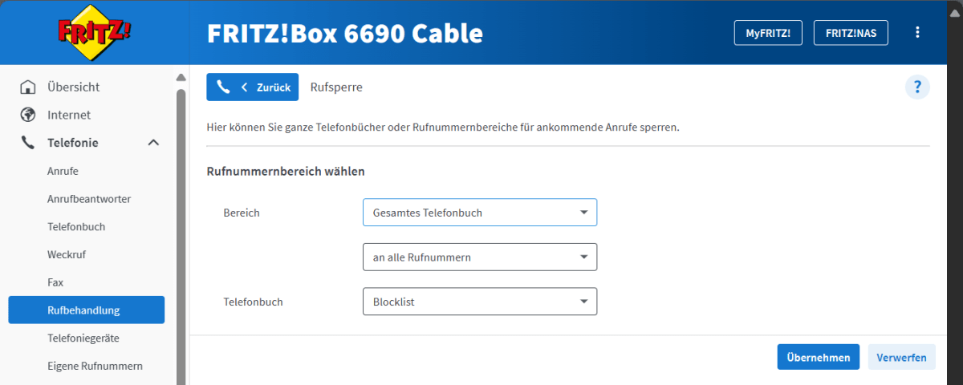Apply settings with Übernehmen
The image size is (963, 385).
[819, 357]
